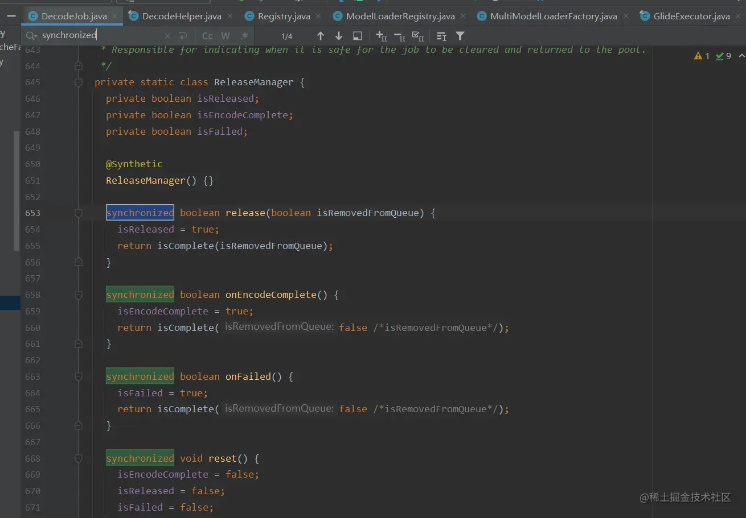Collapse reset method fold on line 668
Screen dimensions: 746x518
click(79, 459)
